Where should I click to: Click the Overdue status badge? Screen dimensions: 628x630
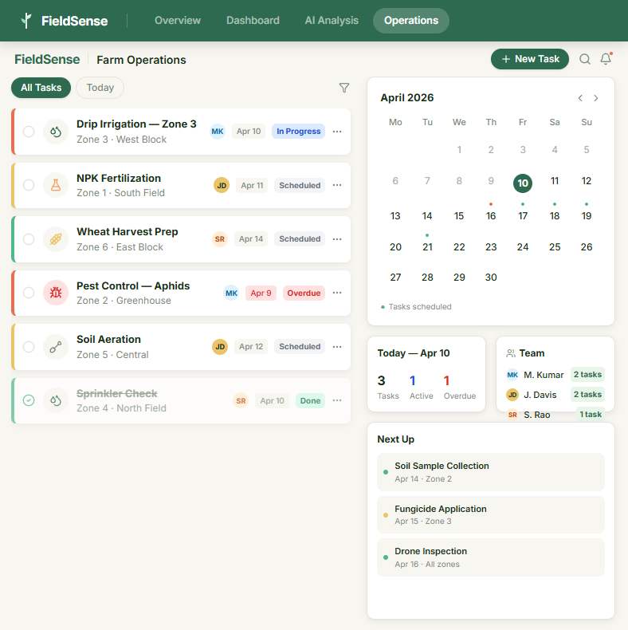(304, 293)
